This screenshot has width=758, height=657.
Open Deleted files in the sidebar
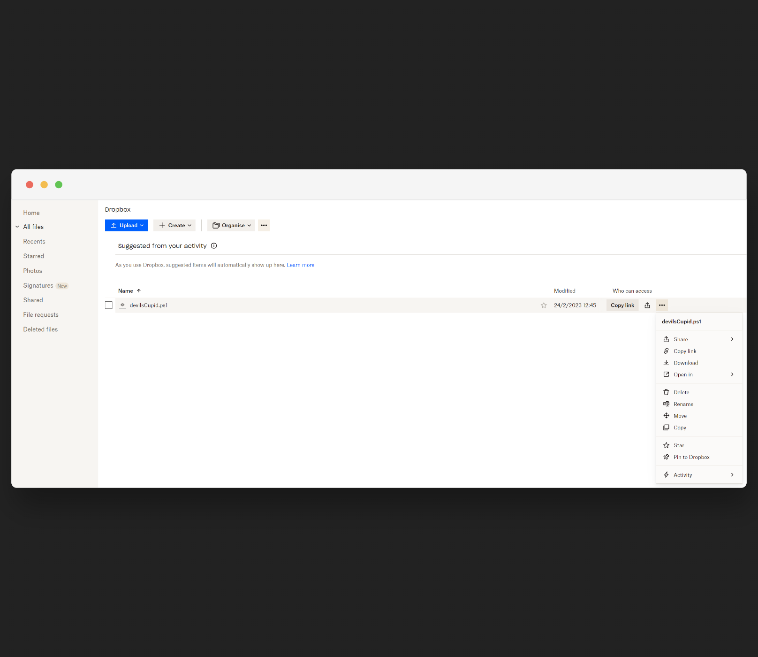pyautogui.click(x=41, y=329)
